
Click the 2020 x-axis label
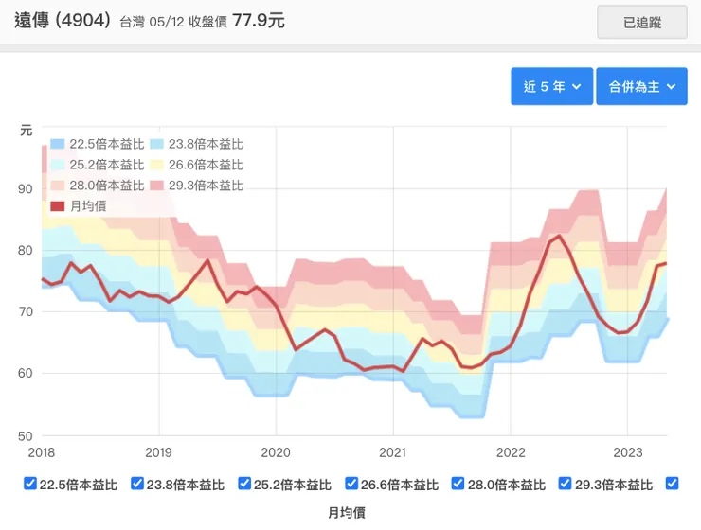point(276,452)
